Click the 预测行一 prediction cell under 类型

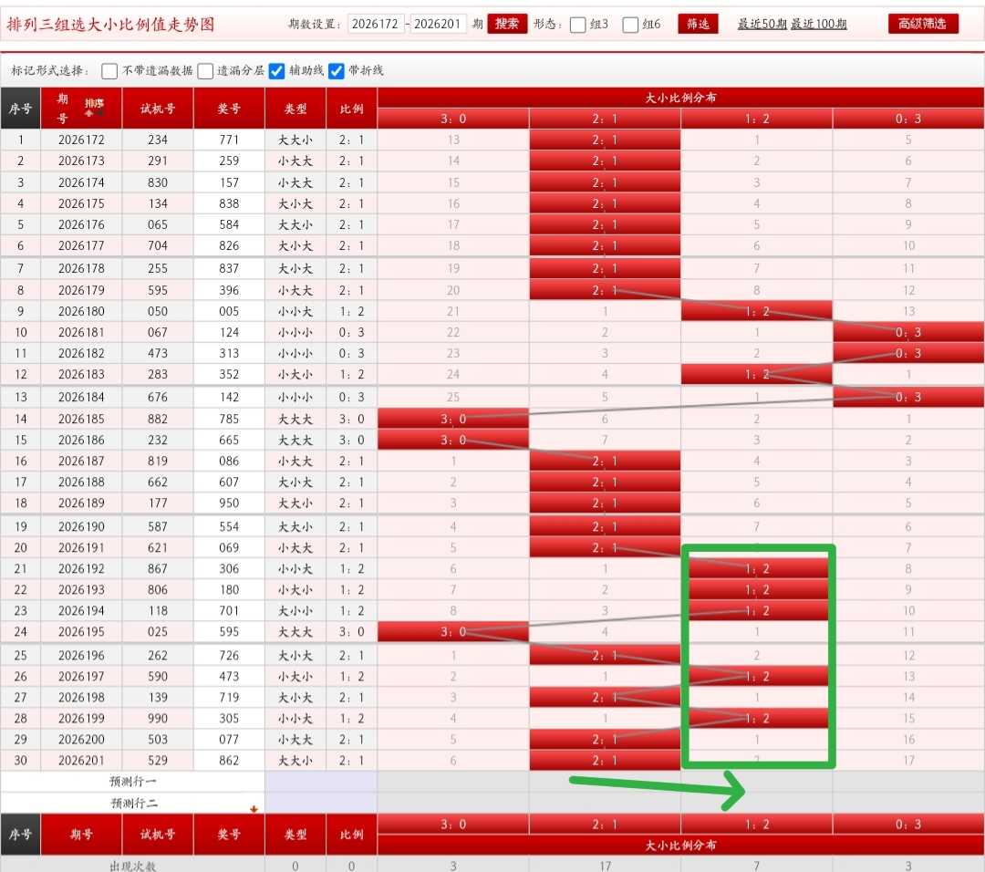coord(295,781)
